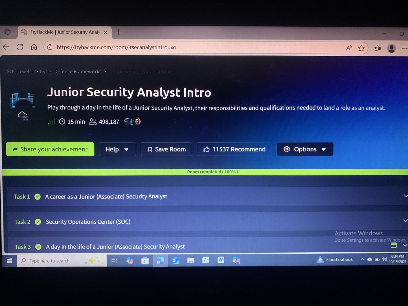
Task: Click Task 3 green completion checkmark
Action: point(38,247)
